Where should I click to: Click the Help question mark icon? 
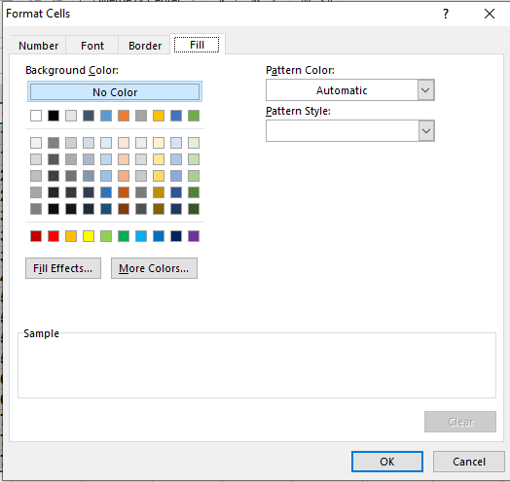[446, 14]
